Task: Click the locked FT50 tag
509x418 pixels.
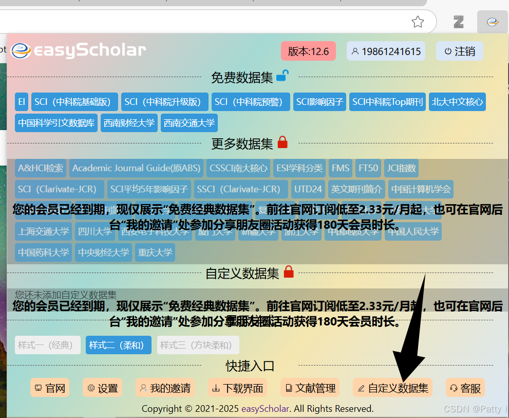Action: tap(368, 168)
